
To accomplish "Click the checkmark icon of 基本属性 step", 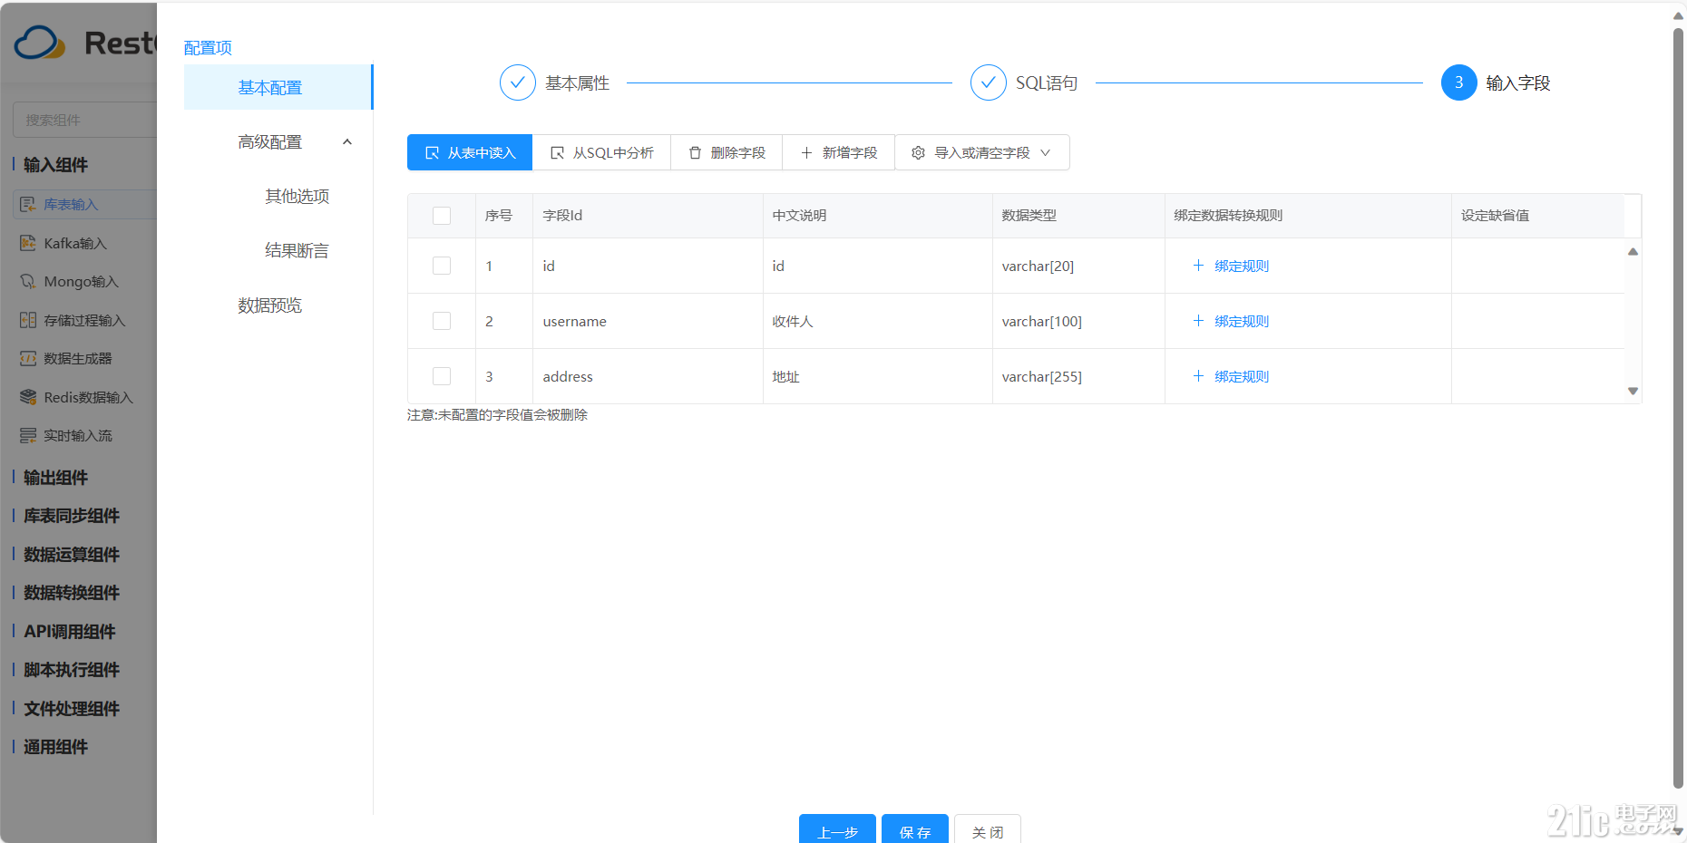I will (x=517, y=82).
